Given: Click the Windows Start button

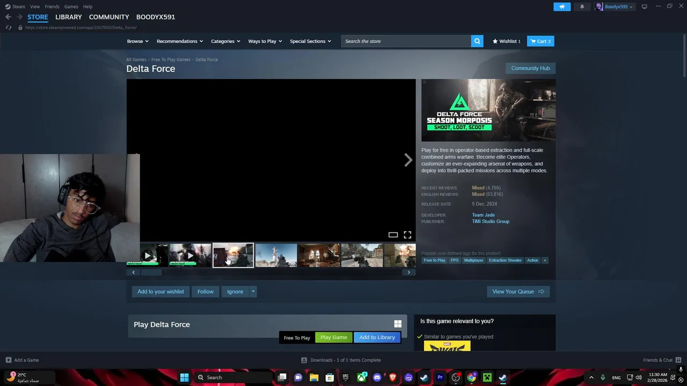Looking at the screenshot, I should coord(184,377).
